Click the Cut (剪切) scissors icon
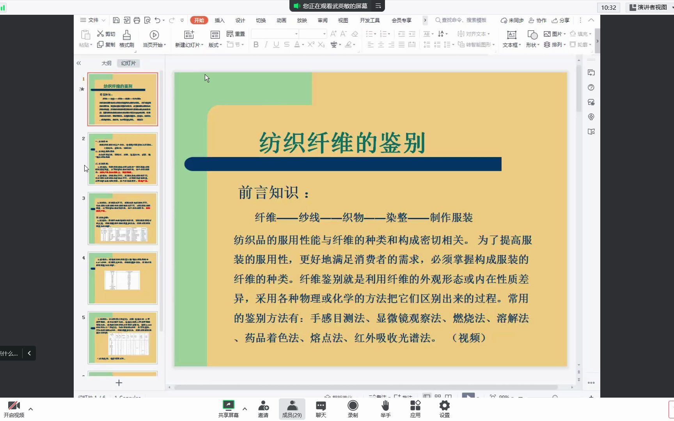Screen dimensions: 674x421 pos(101,34)
